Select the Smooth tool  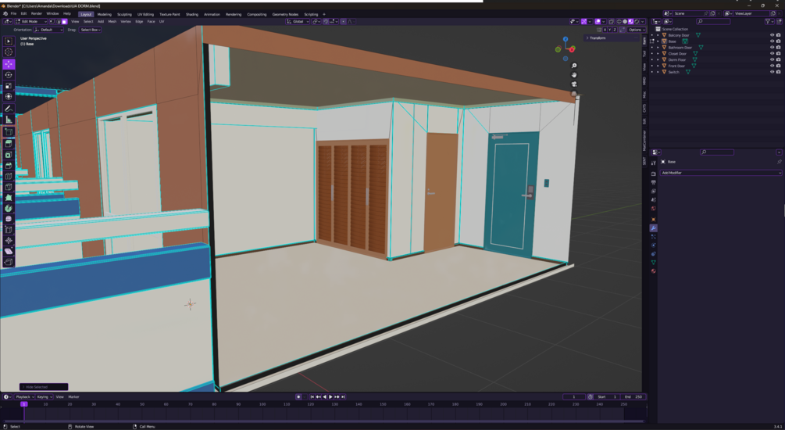(9, 219)
